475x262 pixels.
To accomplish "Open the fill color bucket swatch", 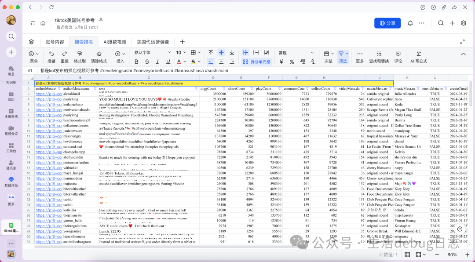I will pyautogui.click(x=193, y=62).
